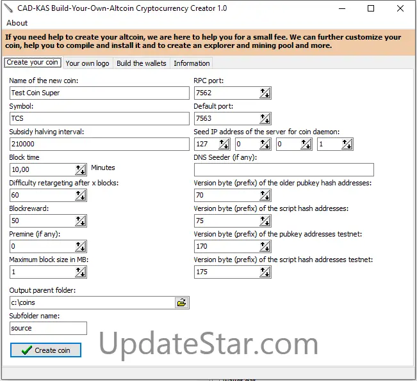Open the Build the wallets tab
Image resolution: width=417 pixels, height=381 pixels.
tap(141, 63)
